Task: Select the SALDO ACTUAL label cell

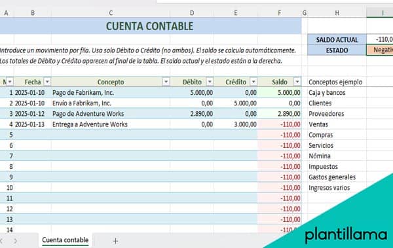Action: 337,39
